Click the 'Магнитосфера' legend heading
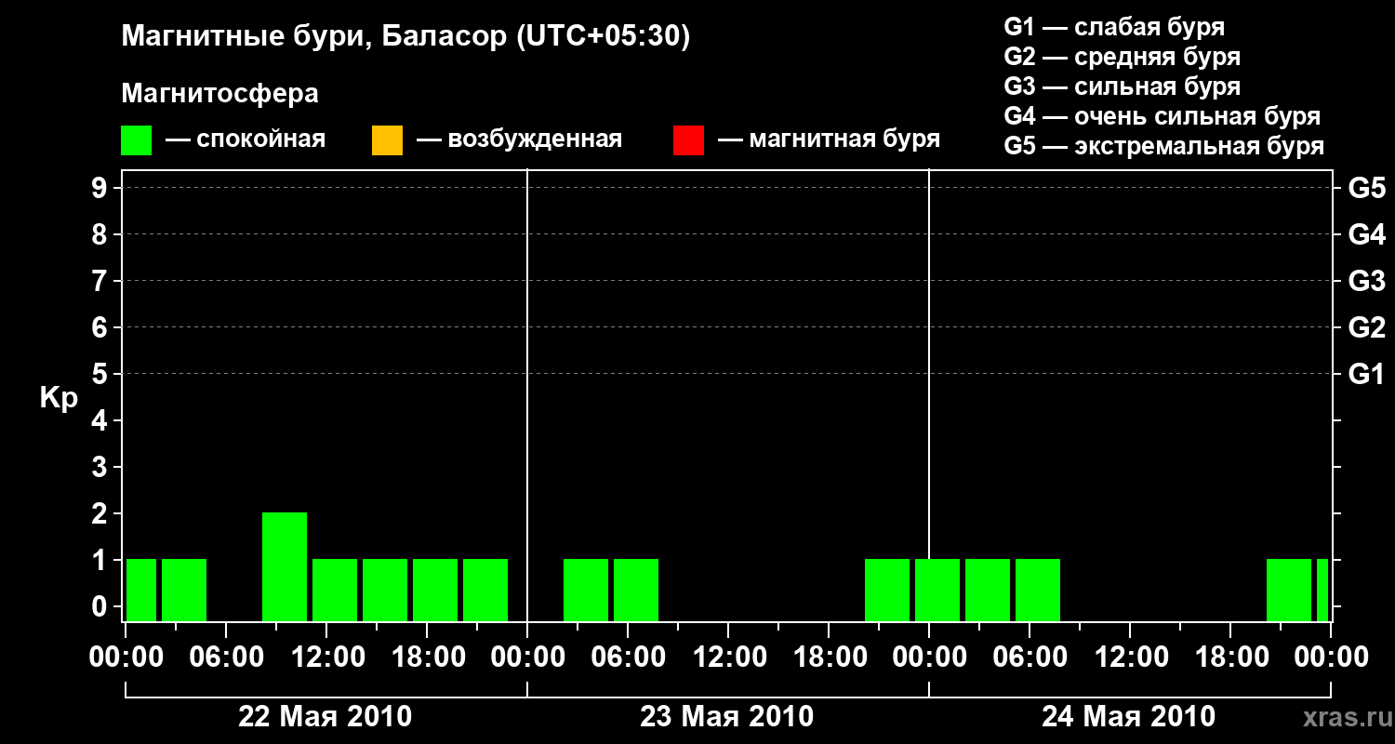 click(x=219, y=94)
